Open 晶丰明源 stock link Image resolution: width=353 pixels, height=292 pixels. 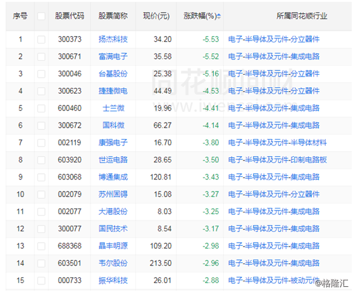[x=113, y=246]
